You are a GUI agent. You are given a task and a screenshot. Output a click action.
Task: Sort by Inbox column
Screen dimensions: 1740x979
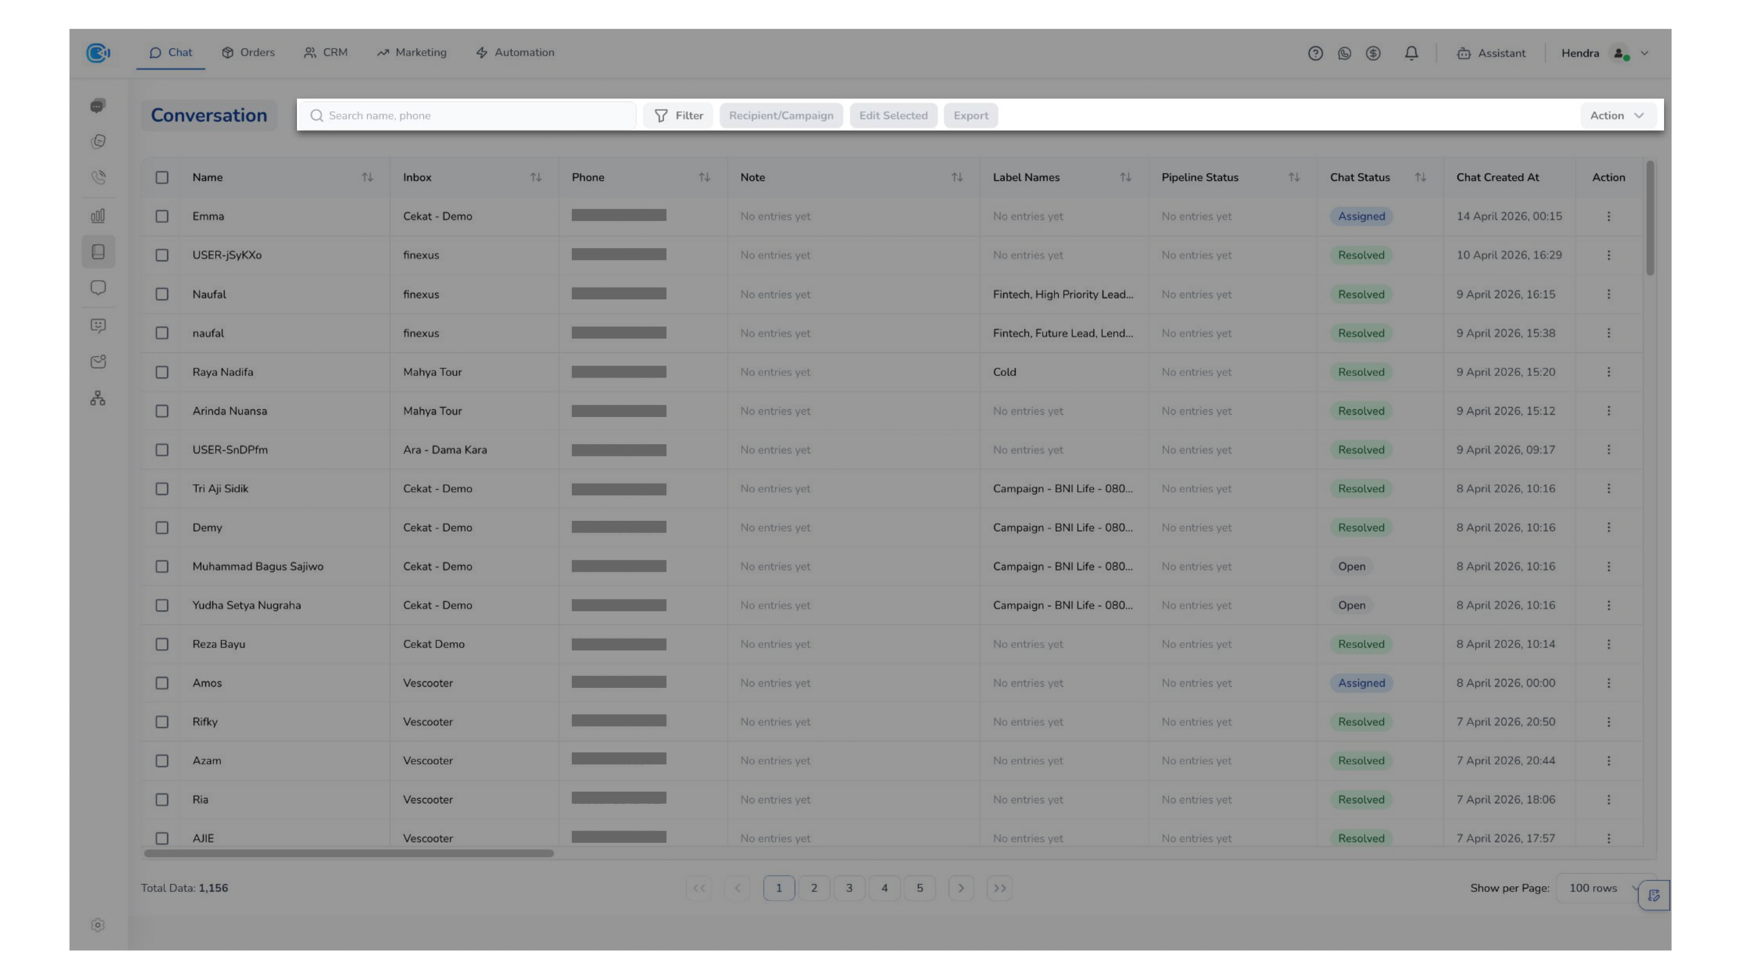[x=536, y=177]
